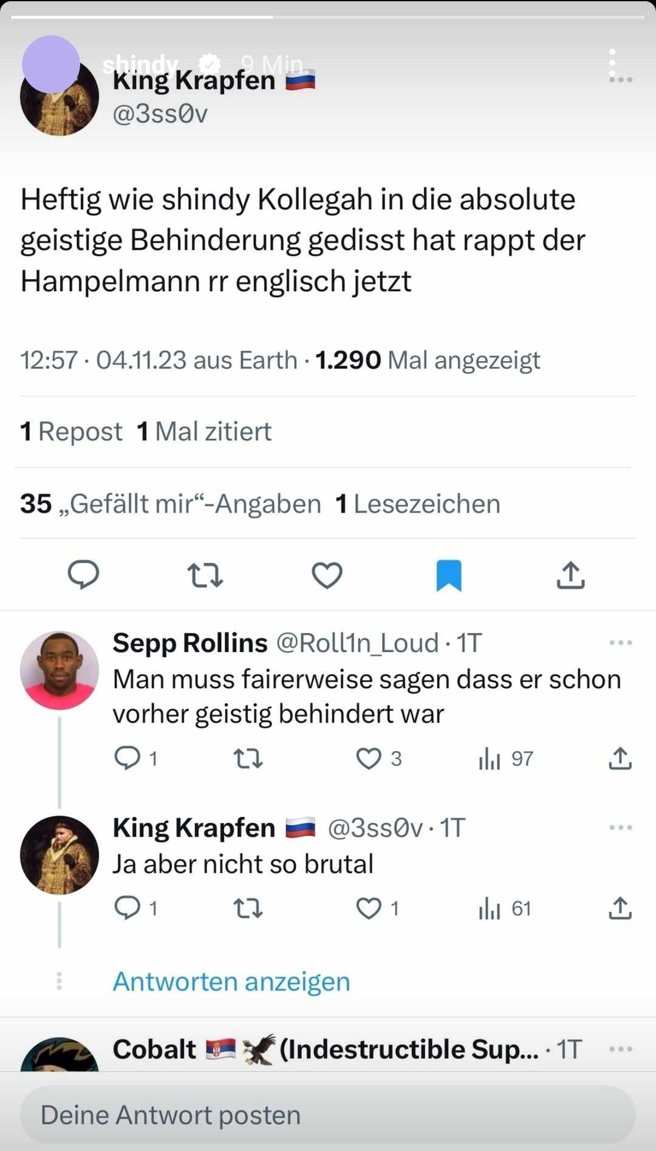This screenshot has height=1151, width=656.
Task: Tap the reply icon under main tweet
Action: point(83,575)
